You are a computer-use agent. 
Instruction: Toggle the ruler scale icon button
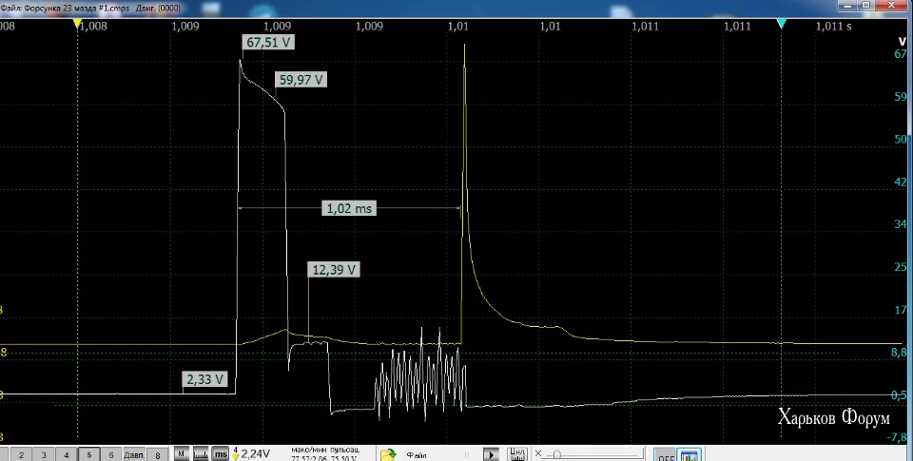point(201,454)
